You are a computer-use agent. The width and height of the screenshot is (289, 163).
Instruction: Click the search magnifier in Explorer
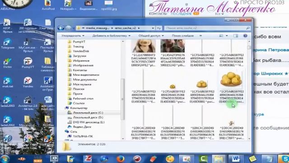(248, 28)
